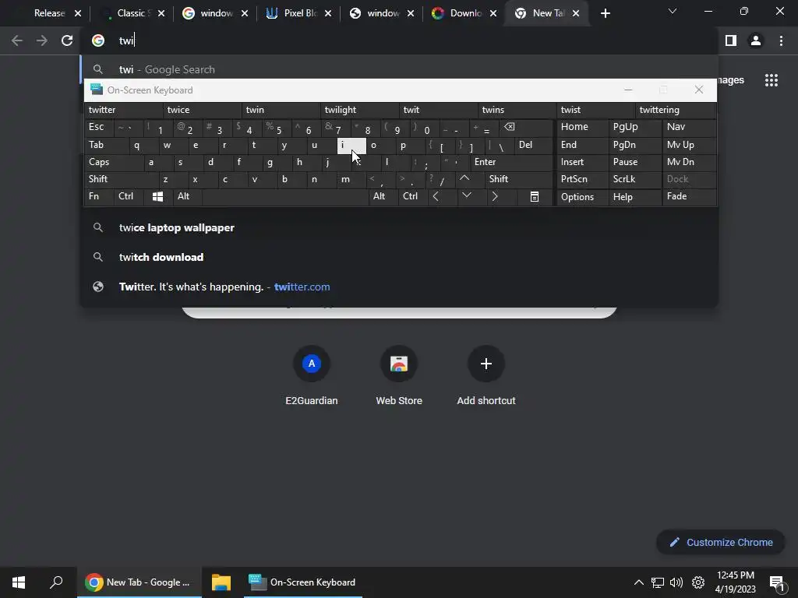Switch to the Release tab

[x=49, y=13]
